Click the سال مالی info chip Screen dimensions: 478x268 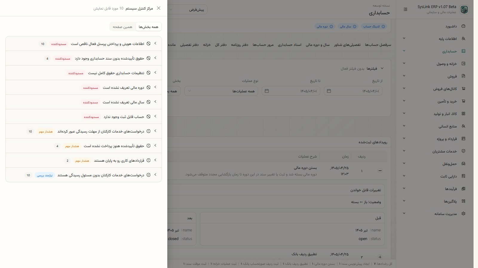(x=348, y=27)
